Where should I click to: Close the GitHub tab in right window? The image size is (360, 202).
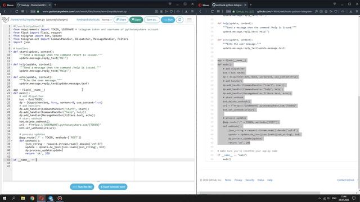click(x=245, y=5)
